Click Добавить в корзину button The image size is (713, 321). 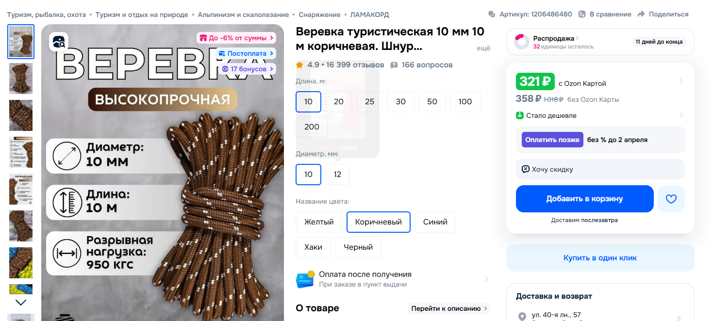pos(584,199)
